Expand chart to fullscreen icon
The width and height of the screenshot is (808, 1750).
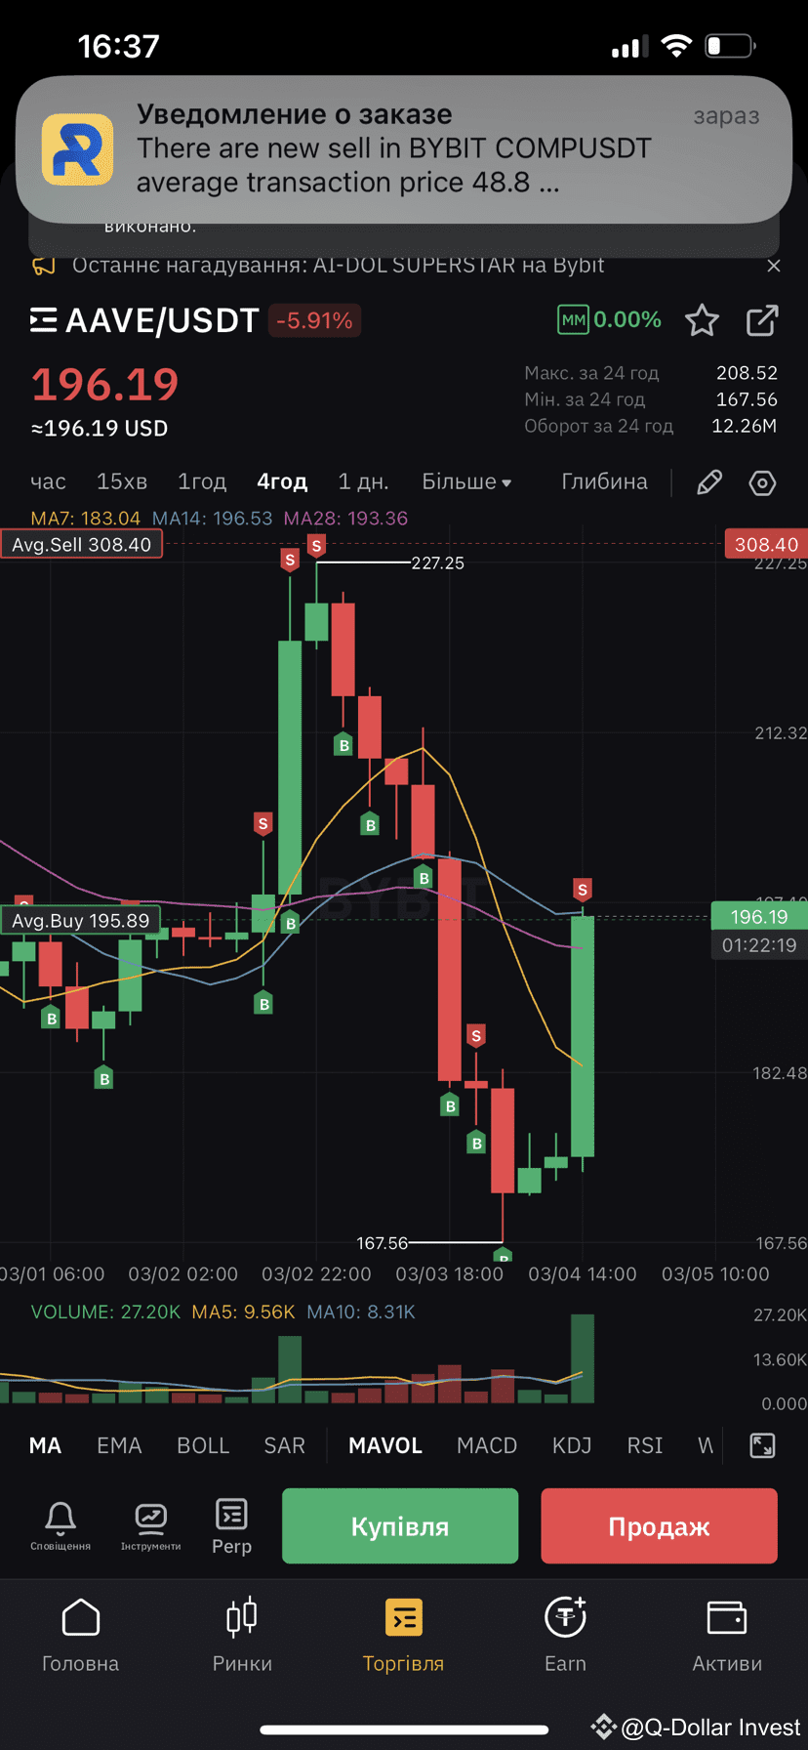(762, 1445)
